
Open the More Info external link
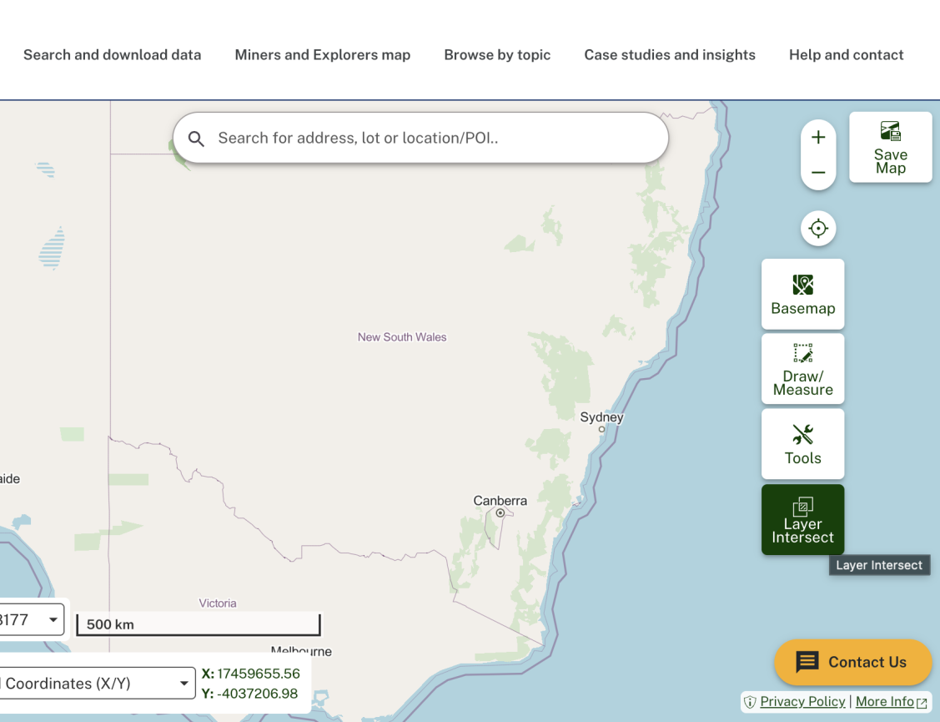[891, 702]
